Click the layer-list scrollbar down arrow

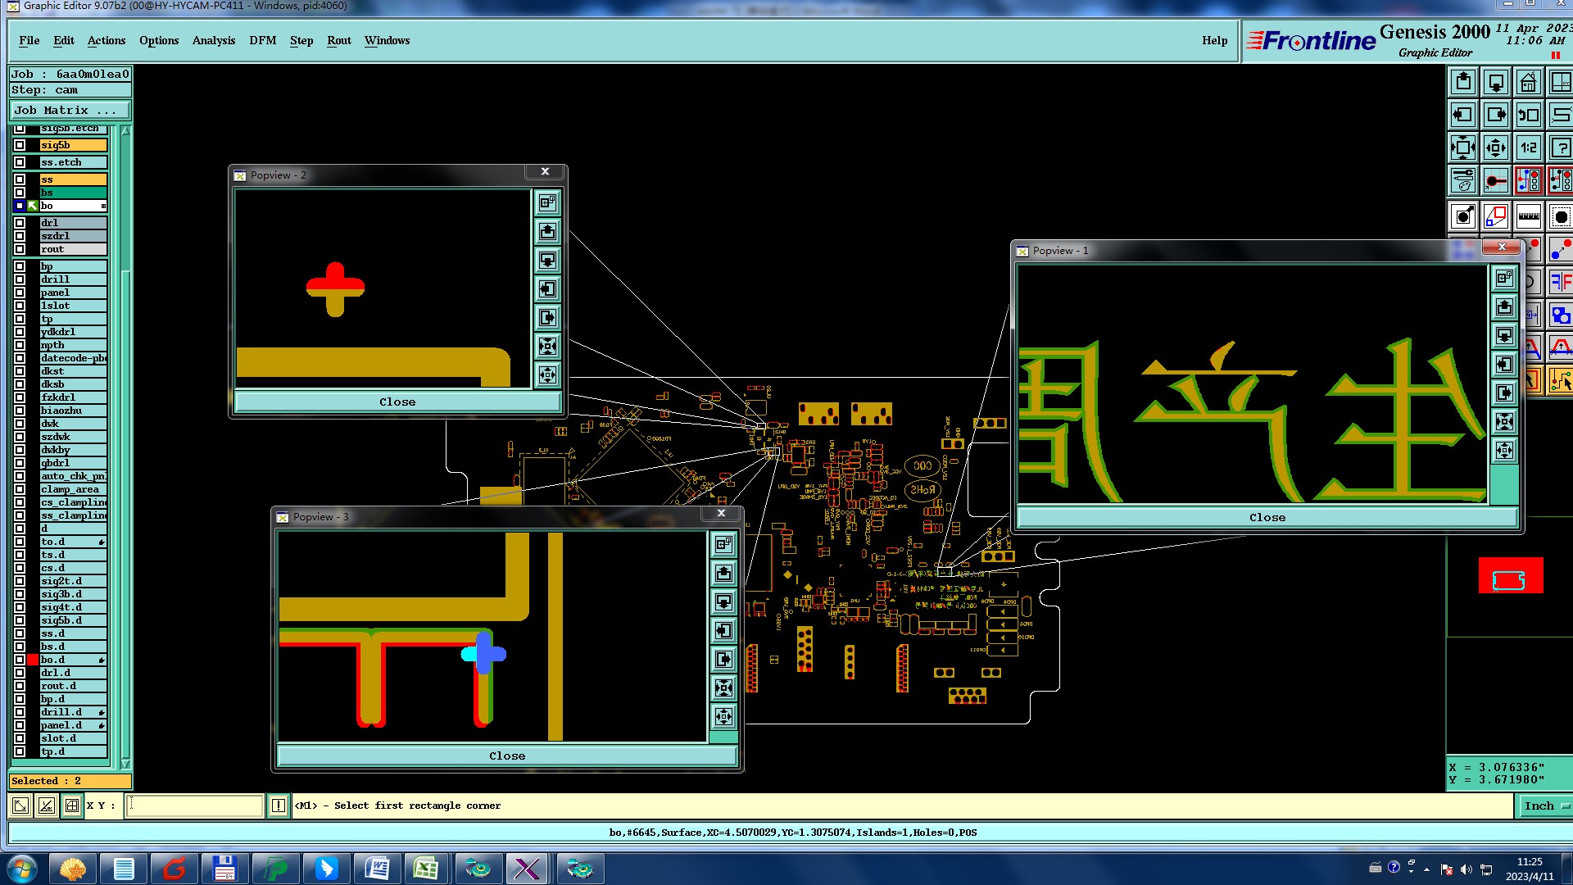click(125, 763)
